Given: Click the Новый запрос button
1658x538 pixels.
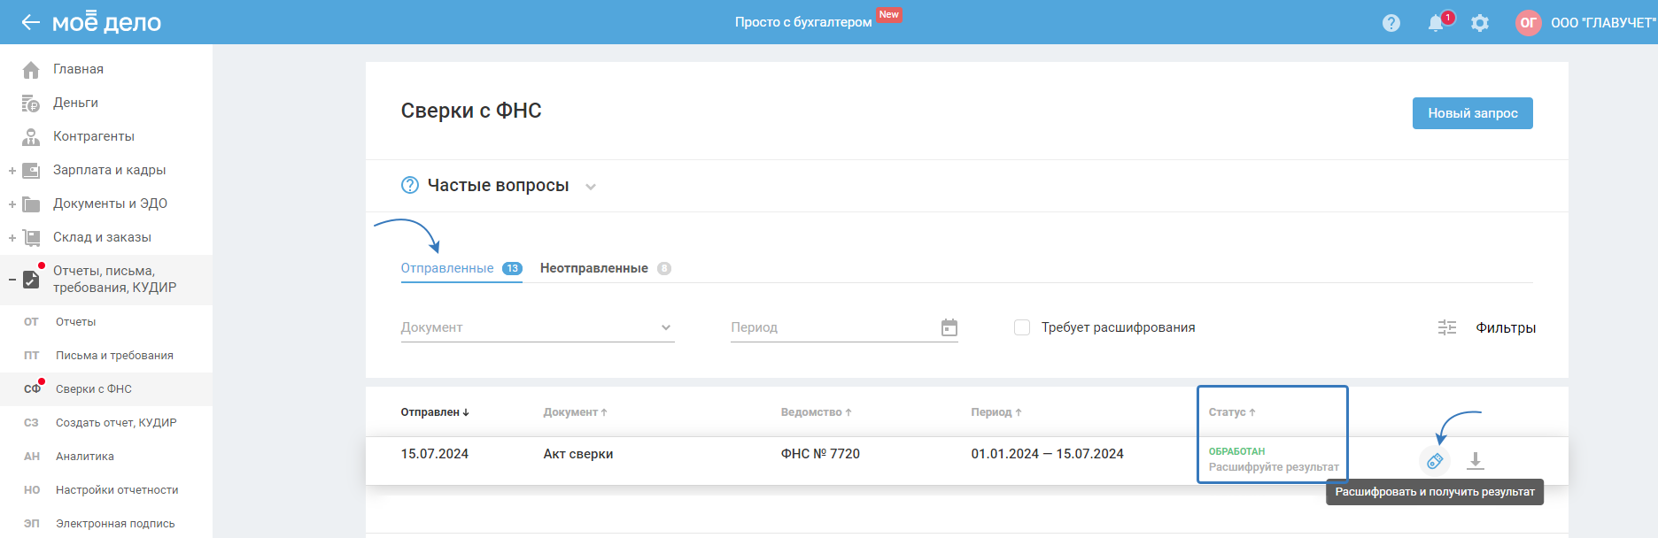Looking at the screenshot, I should [x=1472, y=113].
